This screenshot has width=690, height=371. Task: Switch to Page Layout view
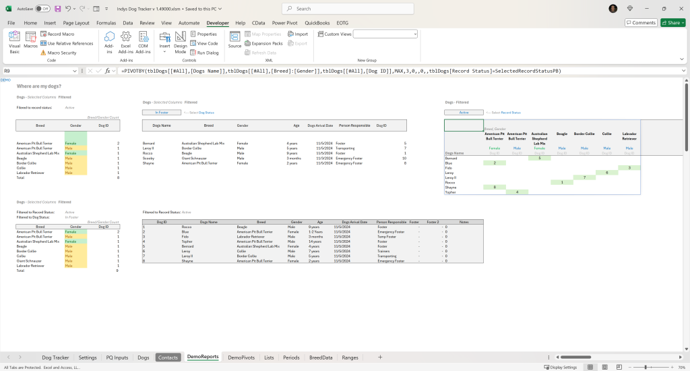[x=605, y=367]
